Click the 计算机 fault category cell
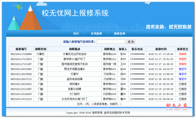This screenshot has width=196, height=118. tap(41, 54)
